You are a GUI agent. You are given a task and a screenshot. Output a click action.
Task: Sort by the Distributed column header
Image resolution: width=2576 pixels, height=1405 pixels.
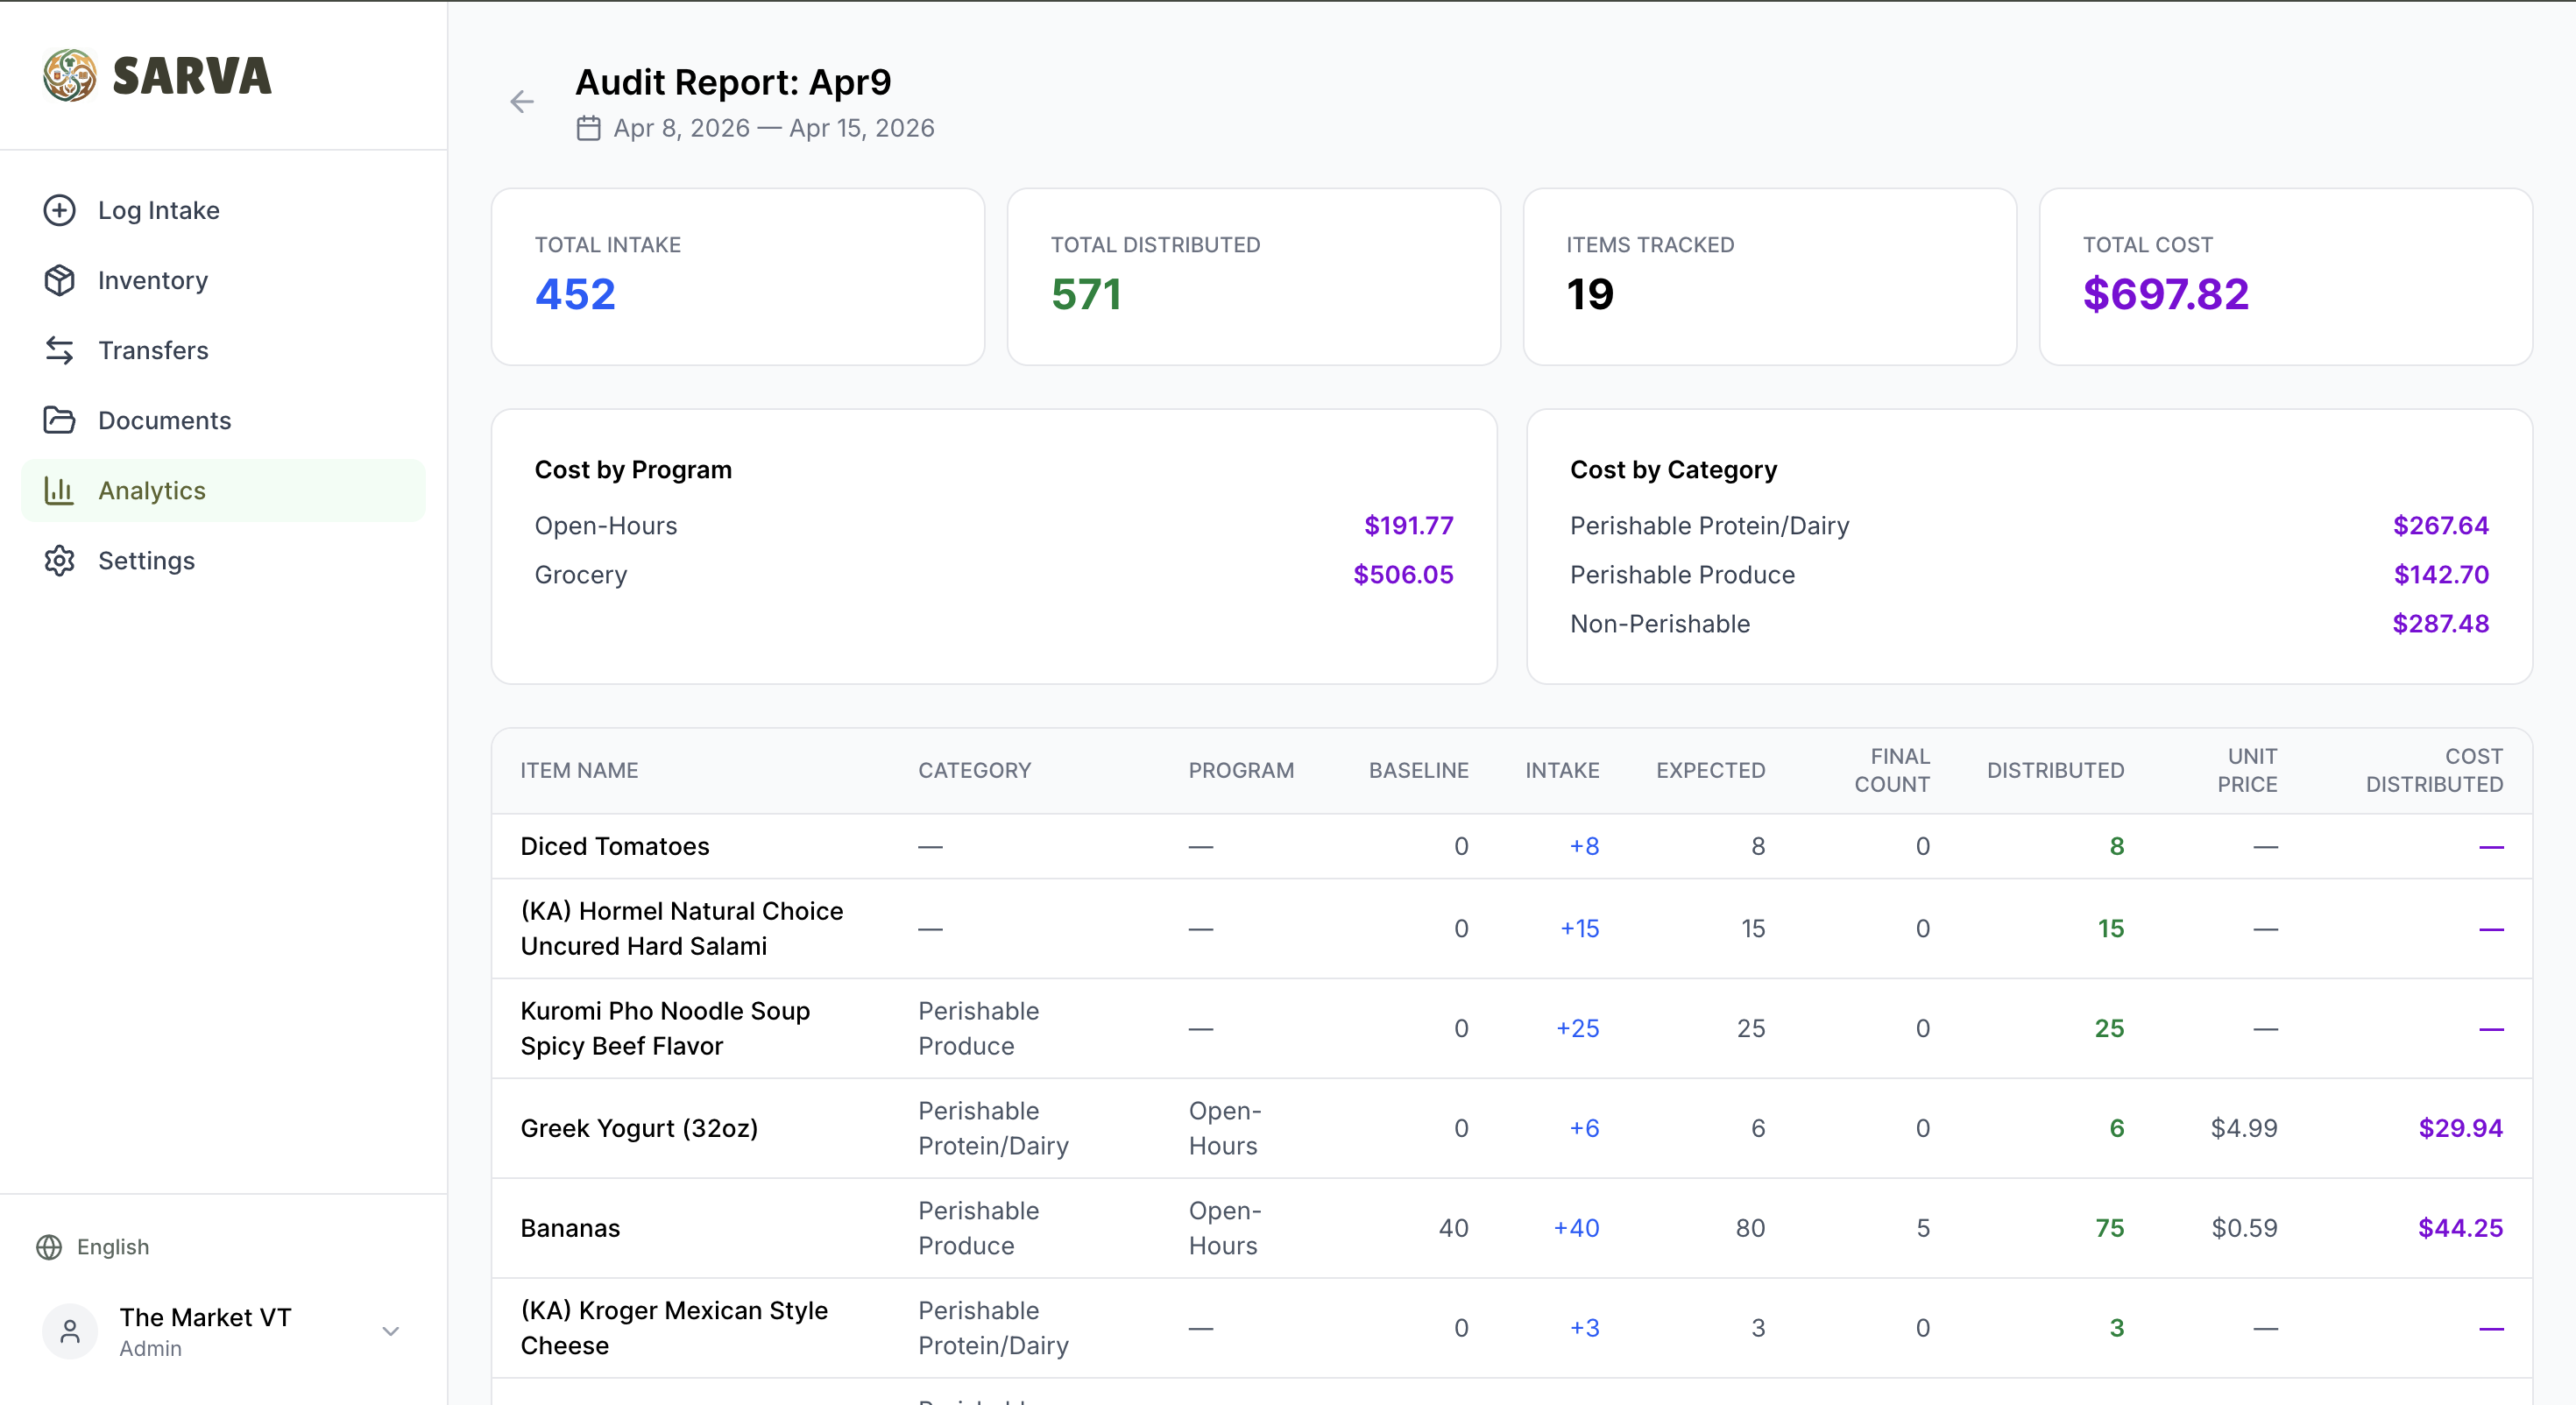click(x=2055, y=770)
